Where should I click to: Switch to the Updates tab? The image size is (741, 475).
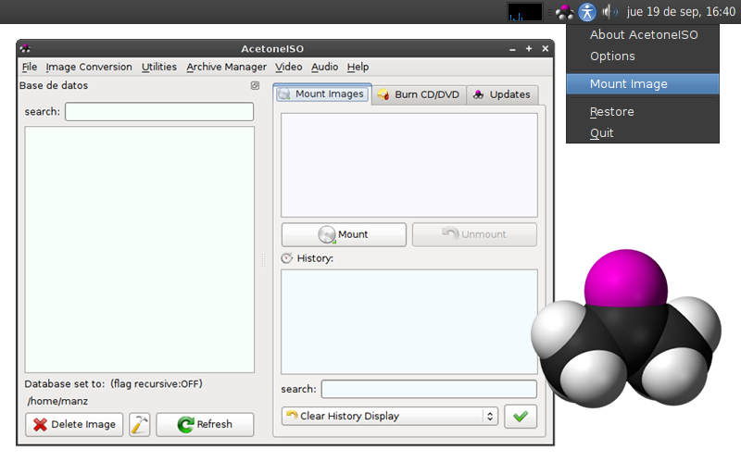[502, 94]
